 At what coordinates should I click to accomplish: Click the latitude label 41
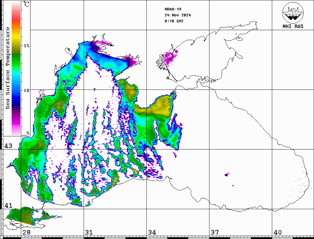8,206
